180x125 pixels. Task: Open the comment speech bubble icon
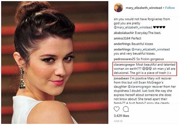click(126, 109)
